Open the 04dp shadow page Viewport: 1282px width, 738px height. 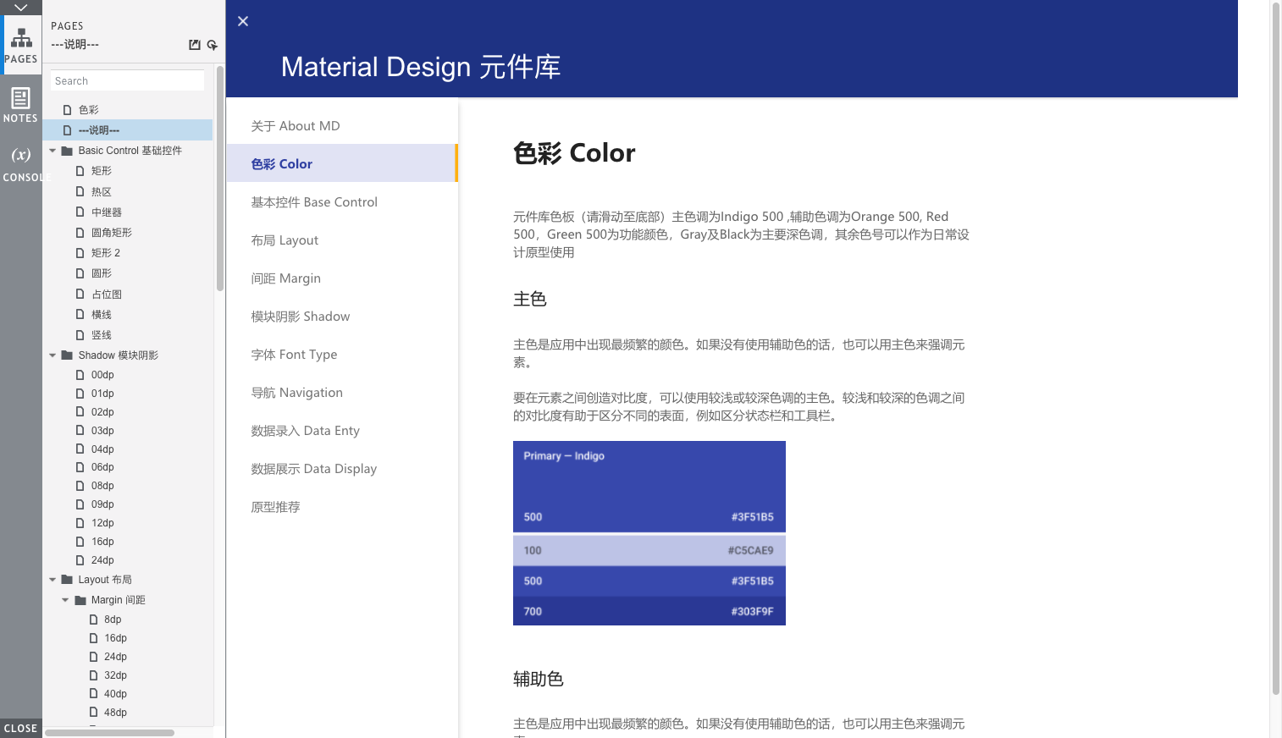tap(102, 449)
